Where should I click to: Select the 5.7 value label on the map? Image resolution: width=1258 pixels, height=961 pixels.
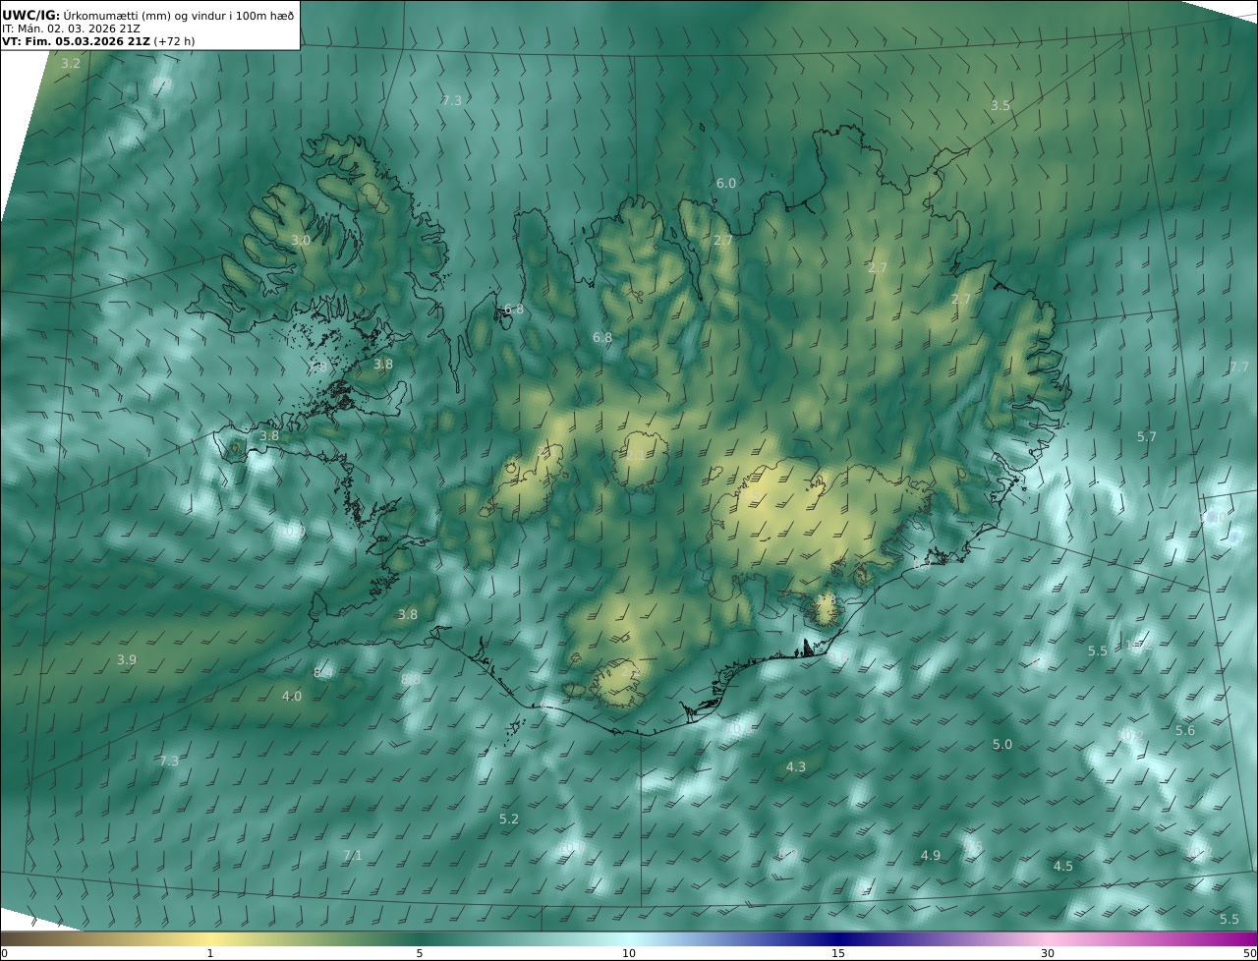click(1147, 437)
